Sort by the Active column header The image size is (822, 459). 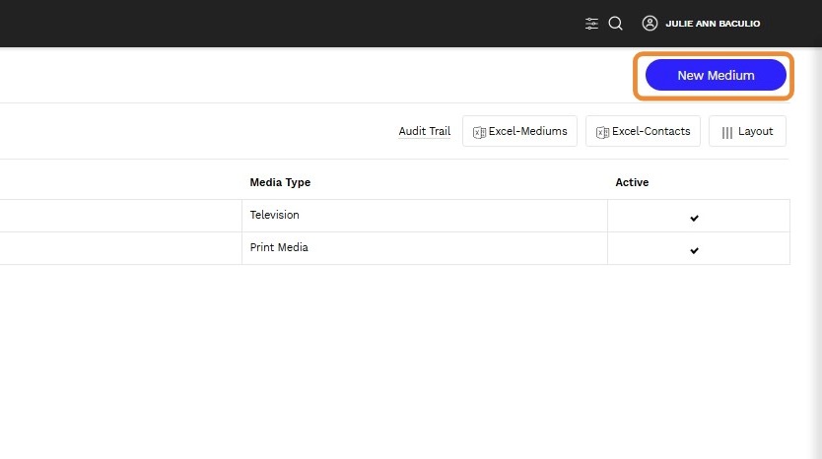[632, 182]
